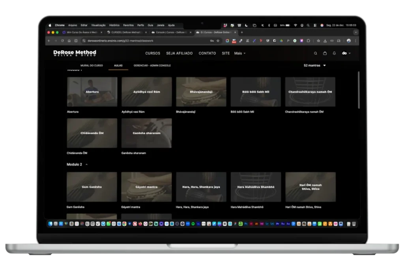The image size is (404, 270).
Task: Open the Chrome side panel icon
Action: coord(76,41)
